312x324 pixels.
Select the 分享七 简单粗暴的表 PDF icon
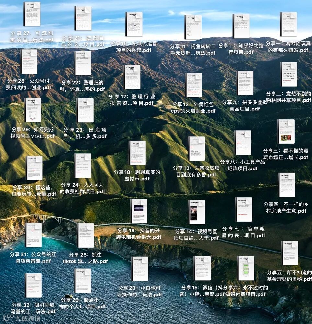[244, 210]
